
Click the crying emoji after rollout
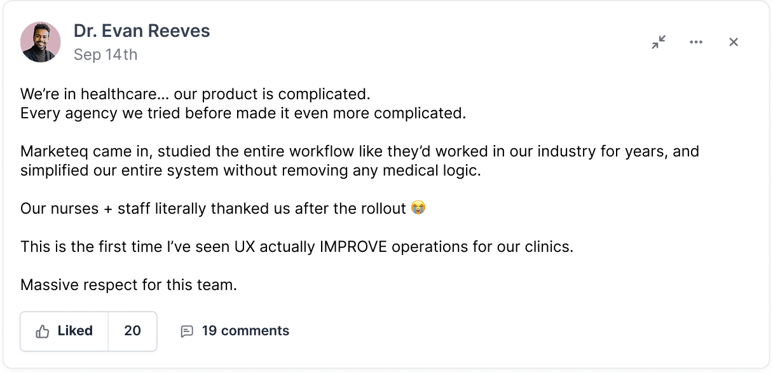click(418, 208)
